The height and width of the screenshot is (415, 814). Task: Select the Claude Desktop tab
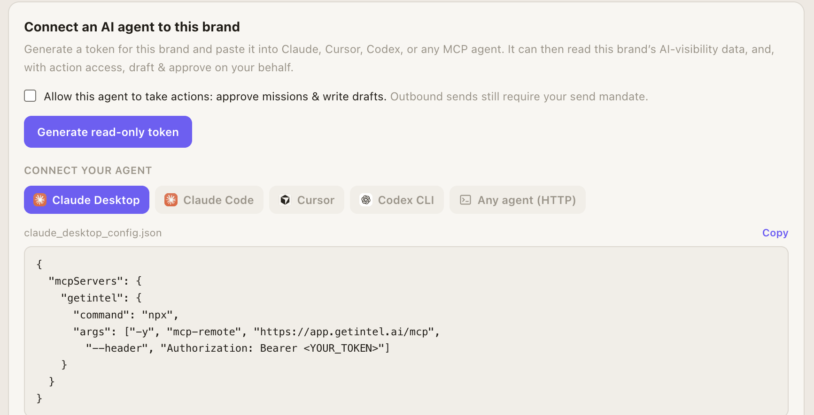pyautogui.click(x=86, y=200)
